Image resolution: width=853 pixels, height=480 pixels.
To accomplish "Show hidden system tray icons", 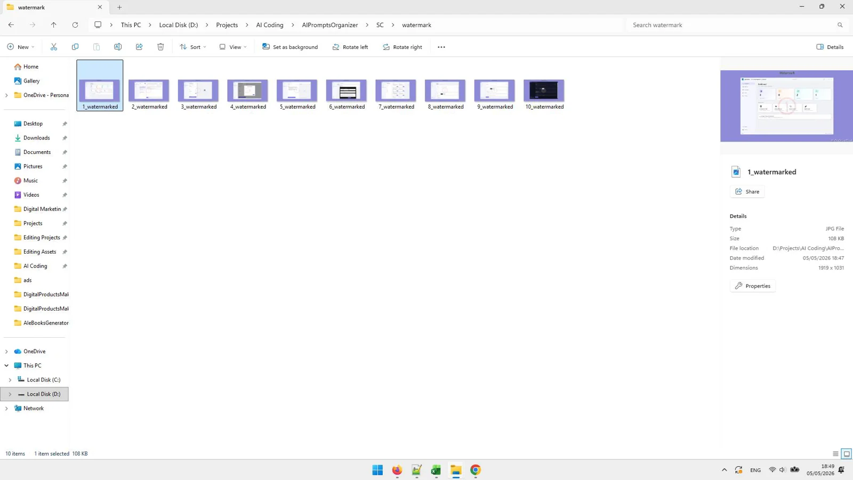I will [x=725, y=470].
